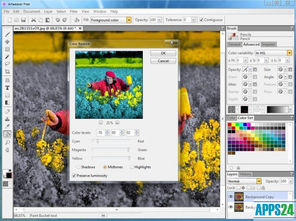The image size is (296, 221).
Task: Select the Zoom magnifier tool
Action: (7, 142)
